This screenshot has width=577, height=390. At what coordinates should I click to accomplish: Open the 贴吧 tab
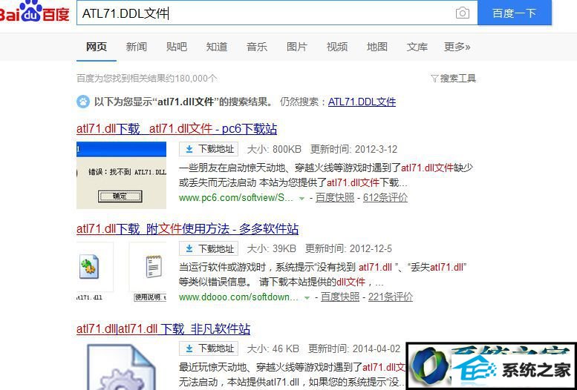tap(177, 47)
